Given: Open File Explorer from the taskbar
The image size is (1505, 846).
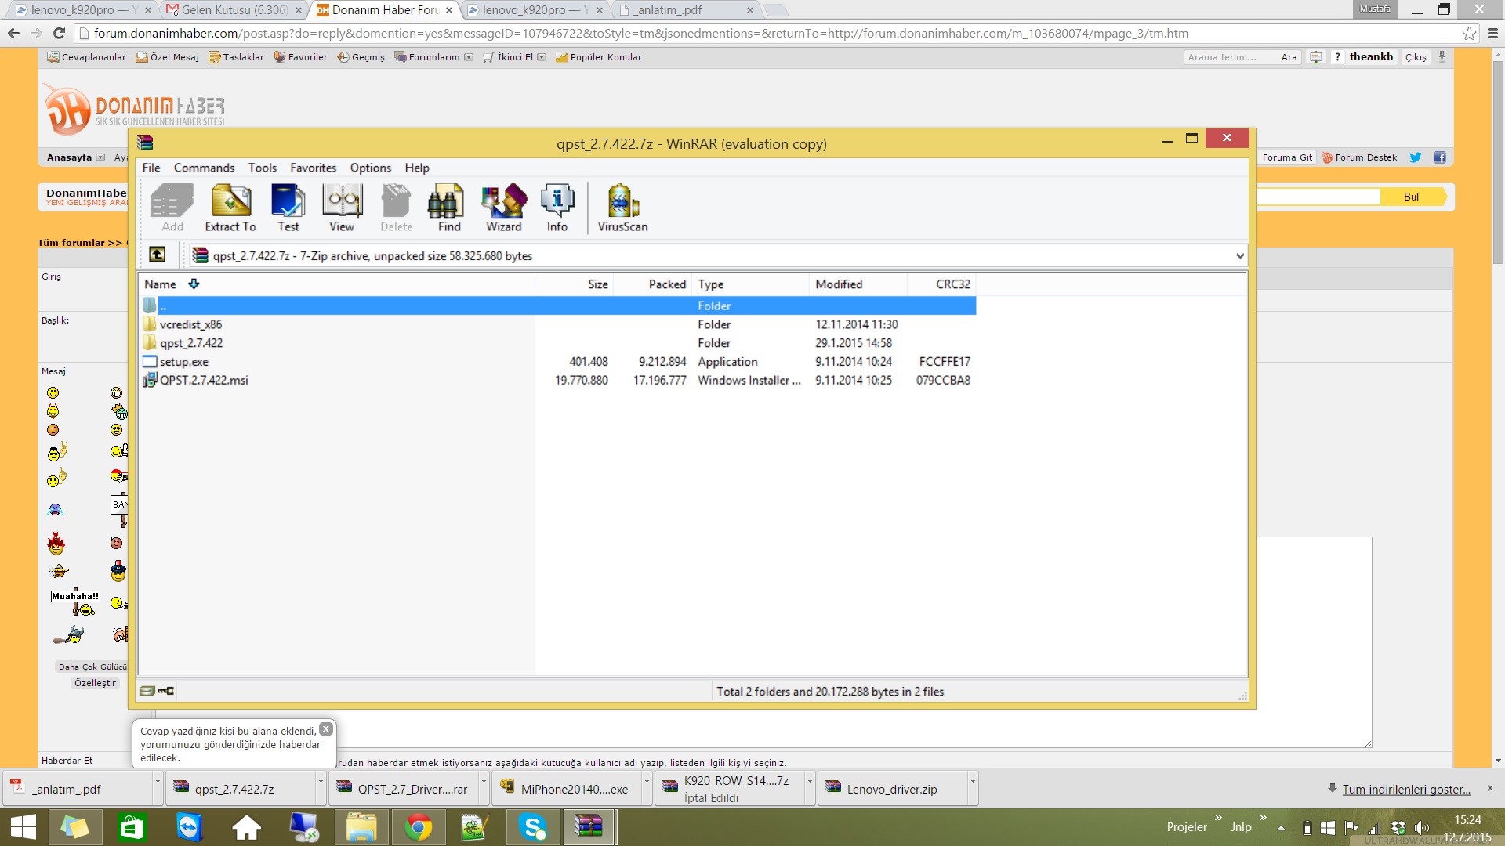Looking at the screenshot, I should coord(361,827).
